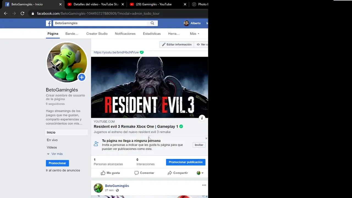Open three-dot menu on BetoGaminglés post
Screen dimensions: 352x198
[204, 185]
